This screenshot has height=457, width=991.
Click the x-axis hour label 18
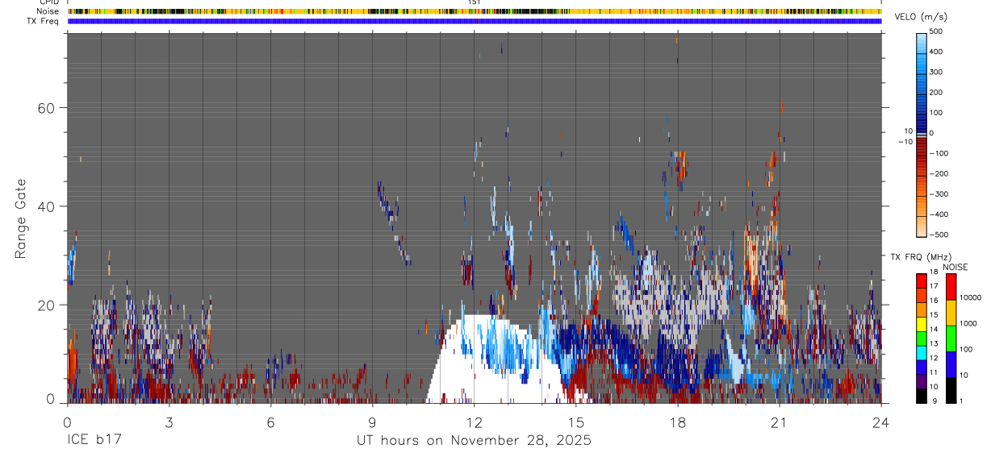pos(677,421)
